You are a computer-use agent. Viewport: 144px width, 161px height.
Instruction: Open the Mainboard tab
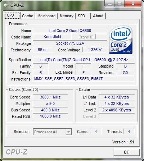point(46,16)
